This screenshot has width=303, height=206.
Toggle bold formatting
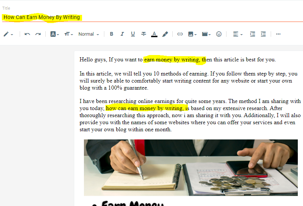[111, 34]
